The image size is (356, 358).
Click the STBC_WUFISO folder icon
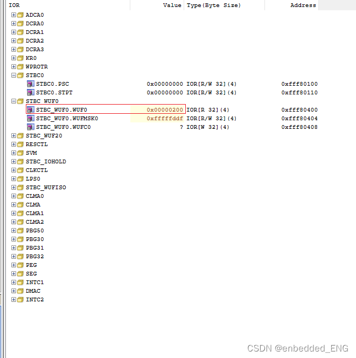[20, 188]
